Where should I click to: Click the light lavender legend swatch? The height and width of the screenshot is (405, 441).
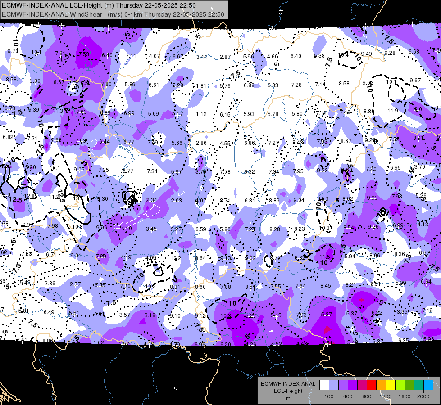click(334, 385)
